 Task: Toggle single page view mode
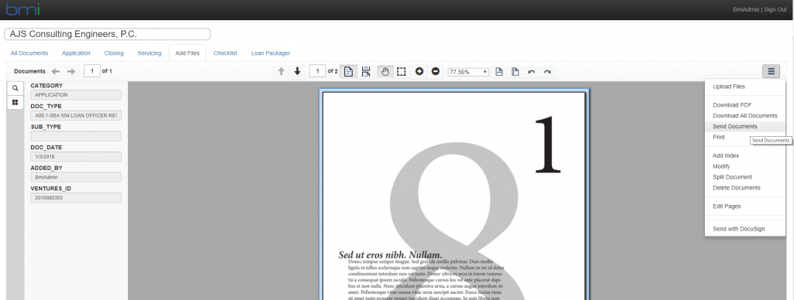click(x=348, y=72)
